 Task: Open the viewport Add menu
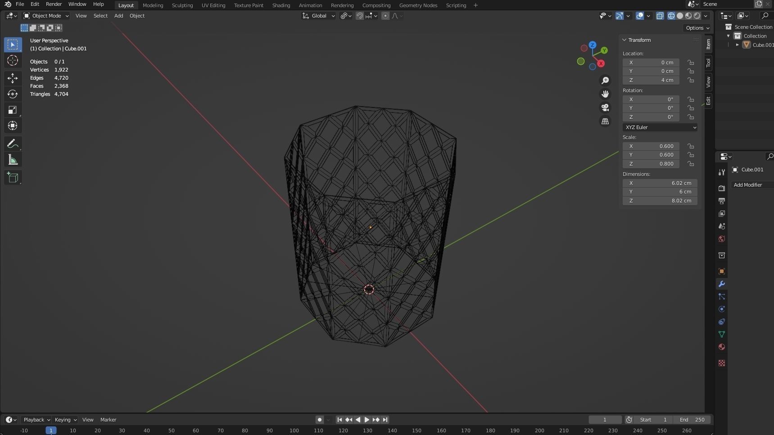coord(118,16)
